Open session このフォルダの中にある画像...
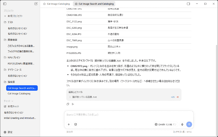This screenshot has width=218, height=137. [21, 46]
